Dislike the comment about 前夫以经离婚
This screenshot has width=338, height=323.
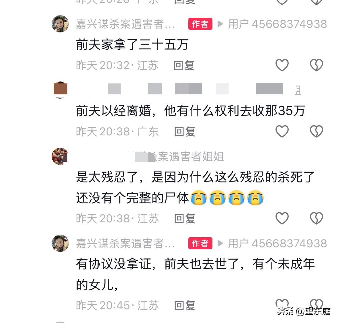(x=316, y=131)
